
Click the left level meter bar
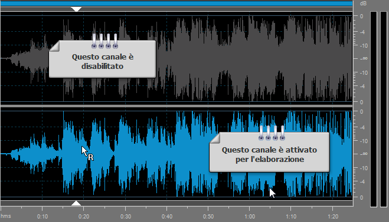374,109
